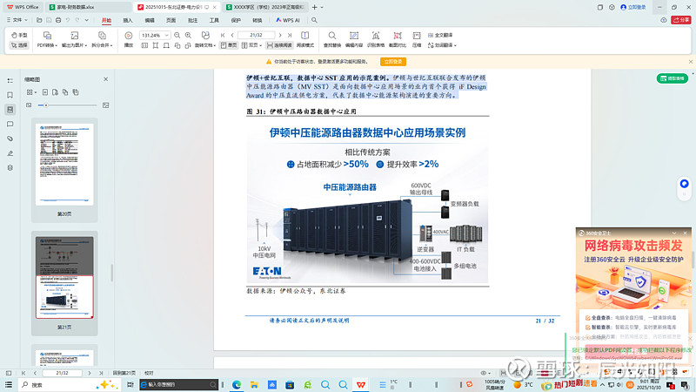Click the 21/32 page number field in toolbar
This screenshot has width=696, height=392.
[x=256, y=35]
